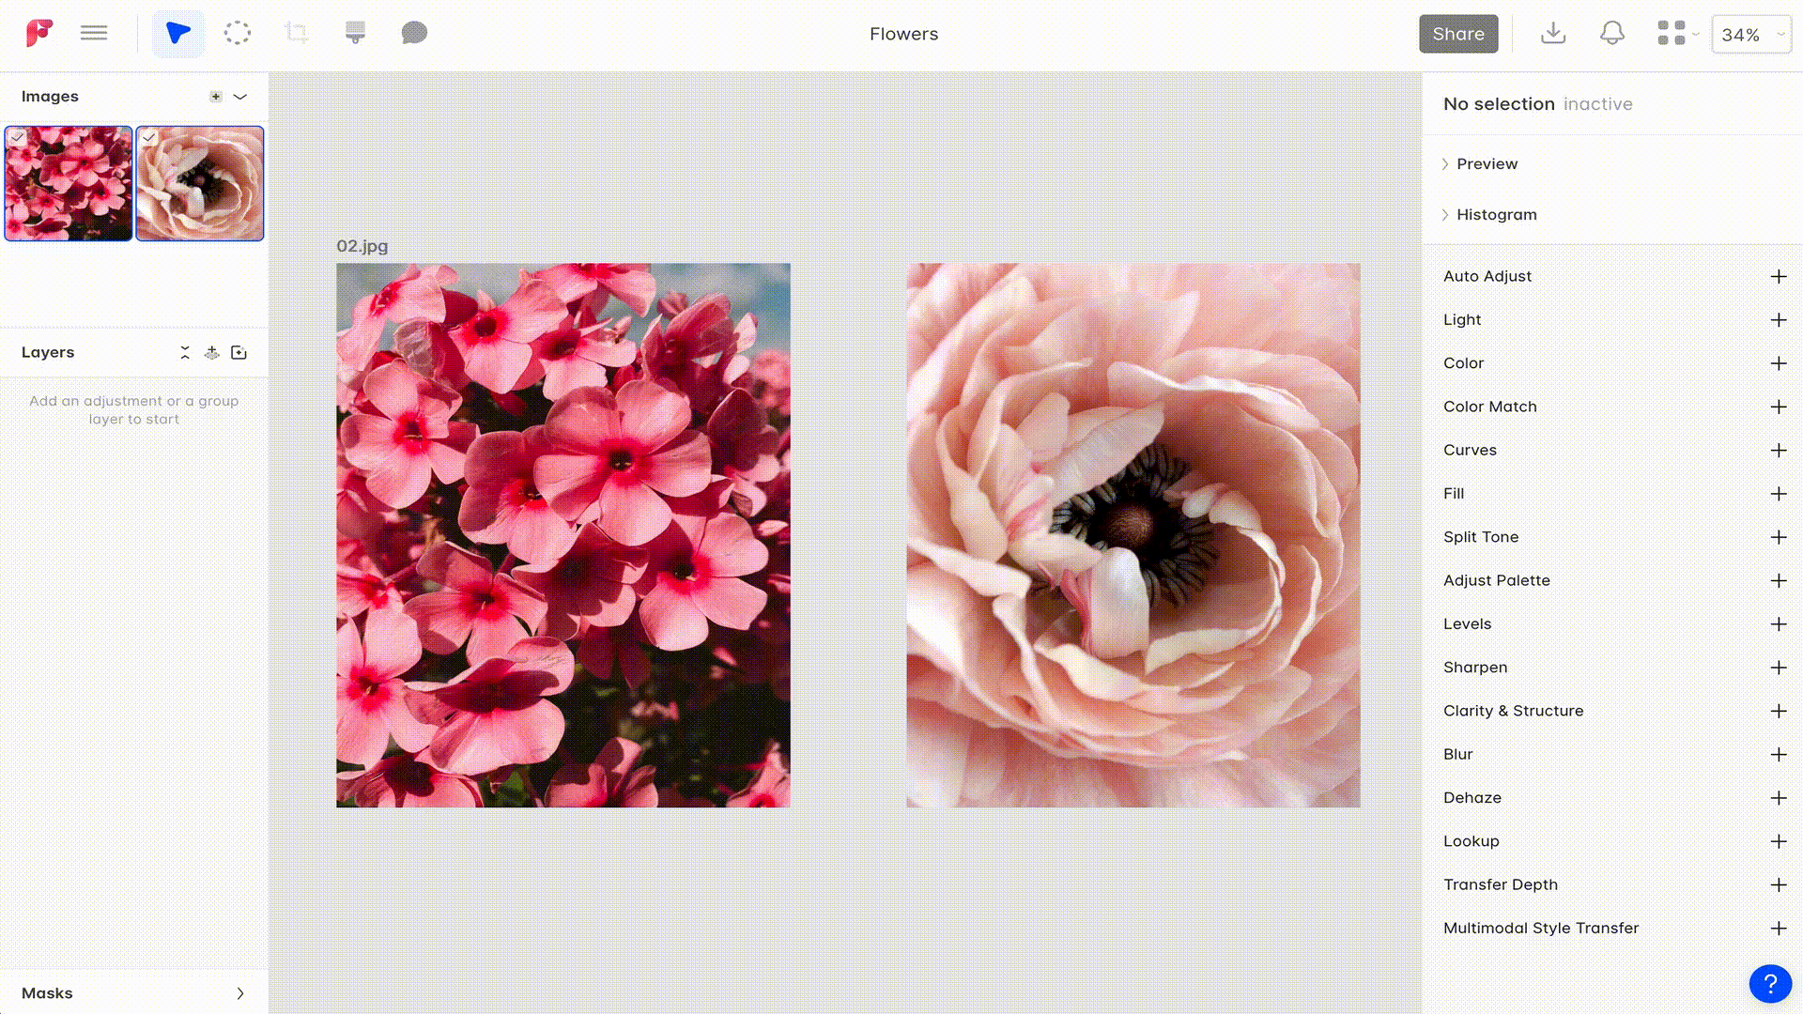Select the red flowers image on canvas

[563, 535]
